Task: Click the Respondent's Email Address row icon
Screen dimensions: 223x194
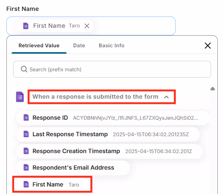Action: point(26,167)
